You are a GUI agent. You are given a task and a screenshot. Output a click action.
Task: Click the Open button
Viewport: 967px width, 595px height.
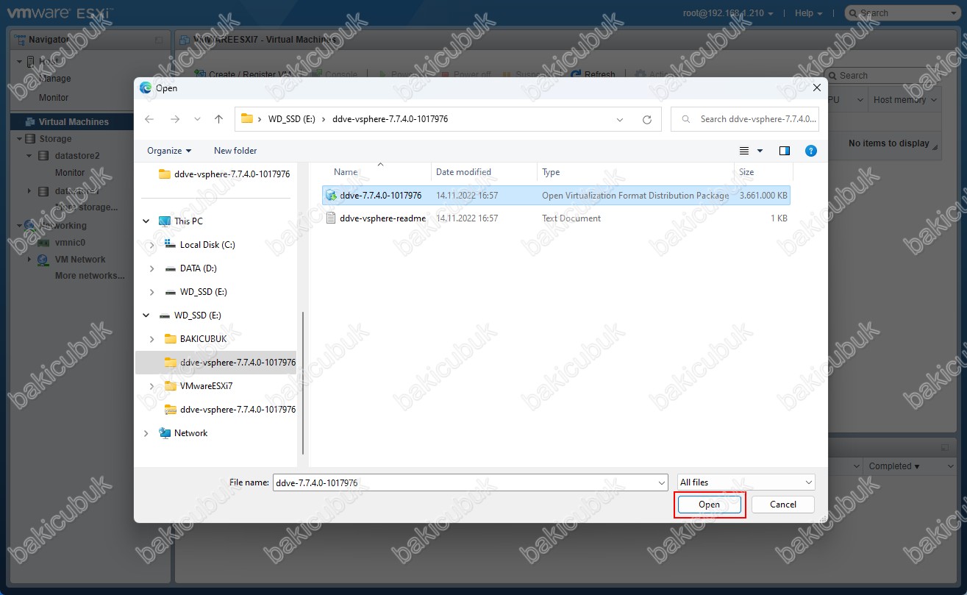pos(709,505)
